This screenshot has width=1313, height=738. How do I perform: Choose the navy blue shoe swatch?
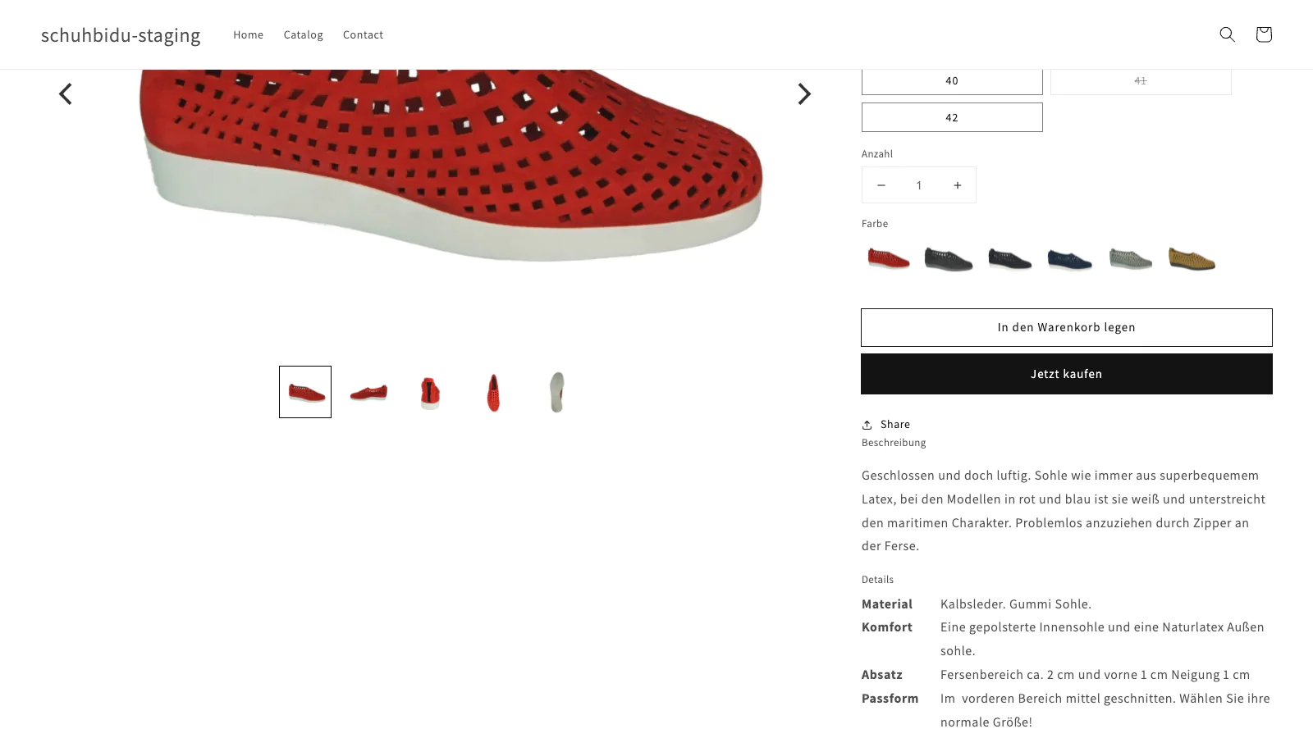click(x=1070, y=260)
